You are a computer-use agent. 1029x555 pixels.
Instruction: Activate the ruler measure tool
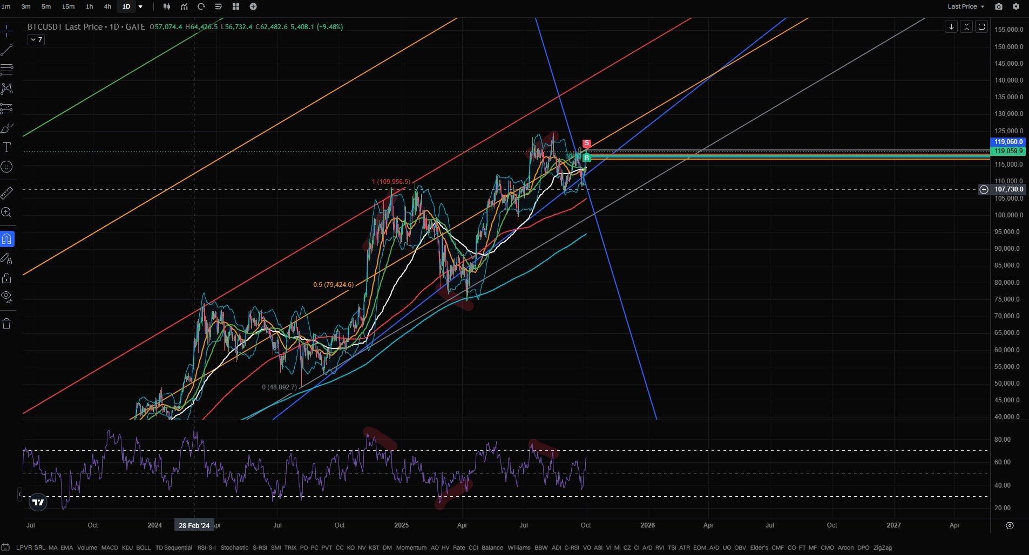click(x=6, y=193)
